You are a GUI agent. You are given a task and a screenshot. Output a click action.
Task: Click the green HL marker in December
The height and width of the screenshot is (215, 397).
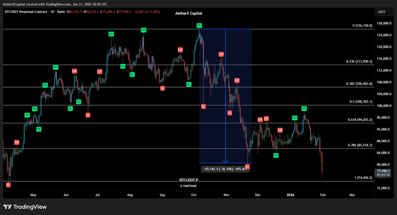coord(276,155)
